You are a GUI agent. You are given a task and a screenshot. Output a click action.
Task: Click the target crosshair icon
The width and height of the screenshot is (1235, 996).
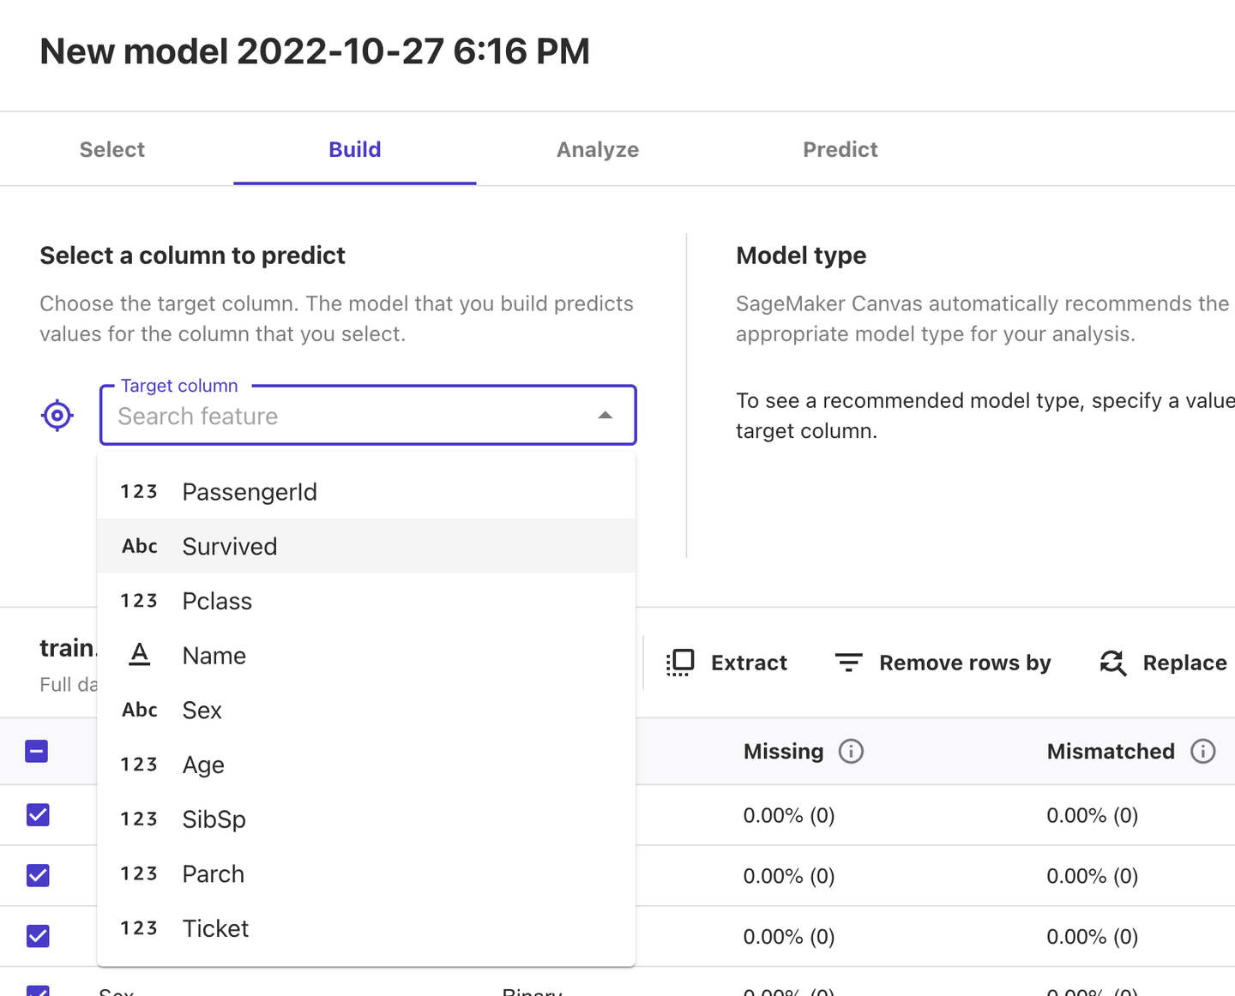click(x=57, y=416)
